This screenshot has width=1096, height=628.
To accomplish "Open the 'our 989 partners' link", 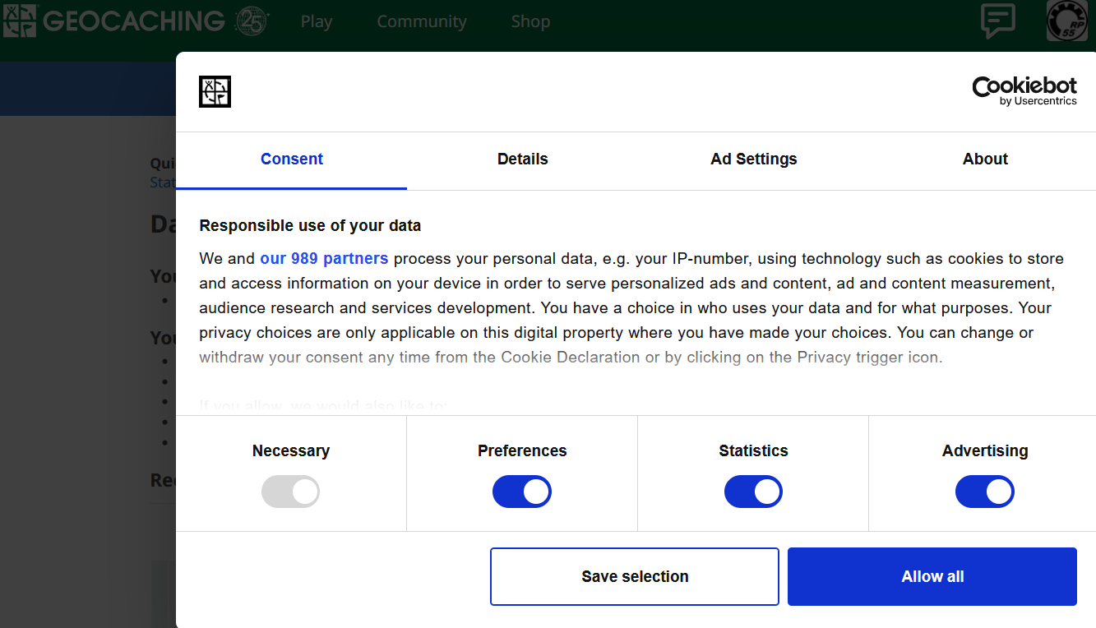I will (324, 259).
